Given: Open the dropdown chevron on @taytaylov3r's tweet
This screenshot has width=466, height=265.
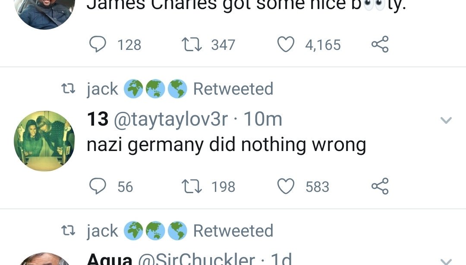Looking at the screenshot, I should (446, 120).
